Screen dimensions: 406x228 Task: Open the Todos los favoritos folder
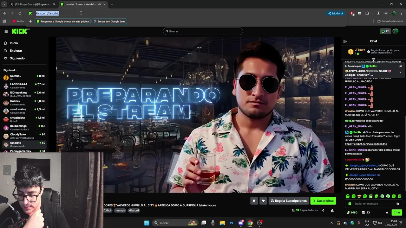390,21
